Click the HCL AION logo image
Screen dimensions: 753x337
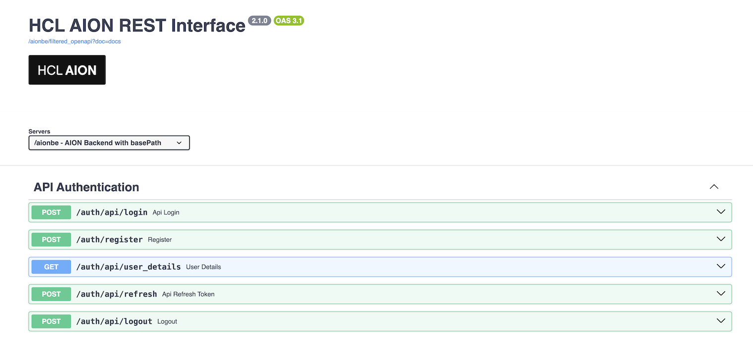67,69
